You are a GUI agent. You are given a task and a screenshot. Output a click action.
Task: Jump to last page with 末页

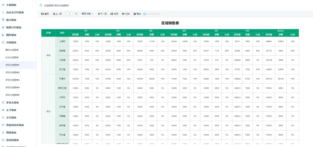click(114, 14)
